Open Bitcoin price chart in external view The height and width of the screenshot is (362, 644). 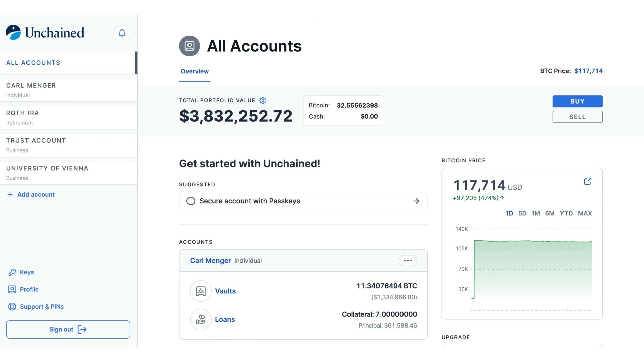[587, 181]
